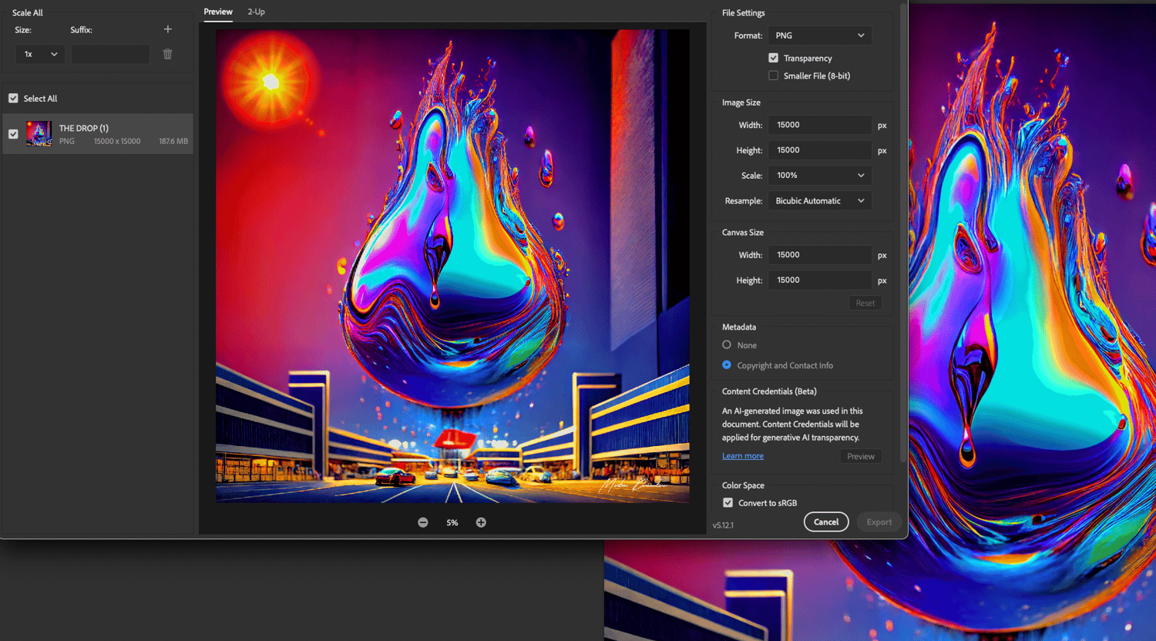Toggle the Select All checkbox
The width and height of the screenshot is (1156, 641).
[x=13, y=98]
